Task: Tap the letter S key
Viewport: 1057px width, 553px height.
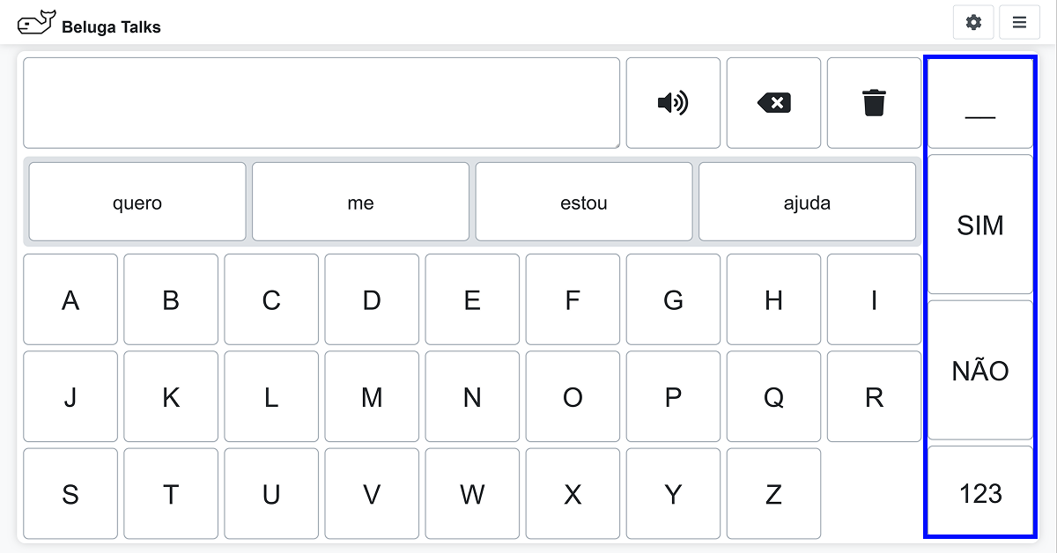Action: click(x=70, y=494)
